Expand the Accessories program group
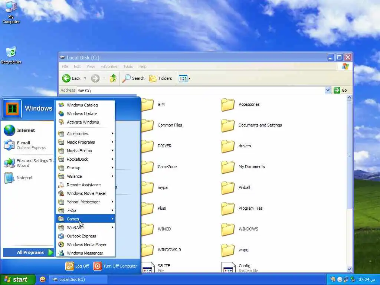This screenshot has height=285, width=380. pyautogui.click(x=85, y=134)
